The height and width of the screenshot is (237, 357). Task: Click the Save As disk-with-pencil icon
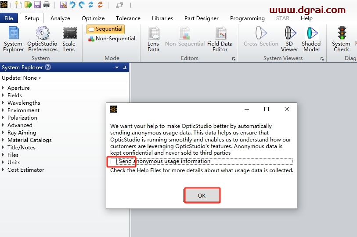tap(63, 5)
